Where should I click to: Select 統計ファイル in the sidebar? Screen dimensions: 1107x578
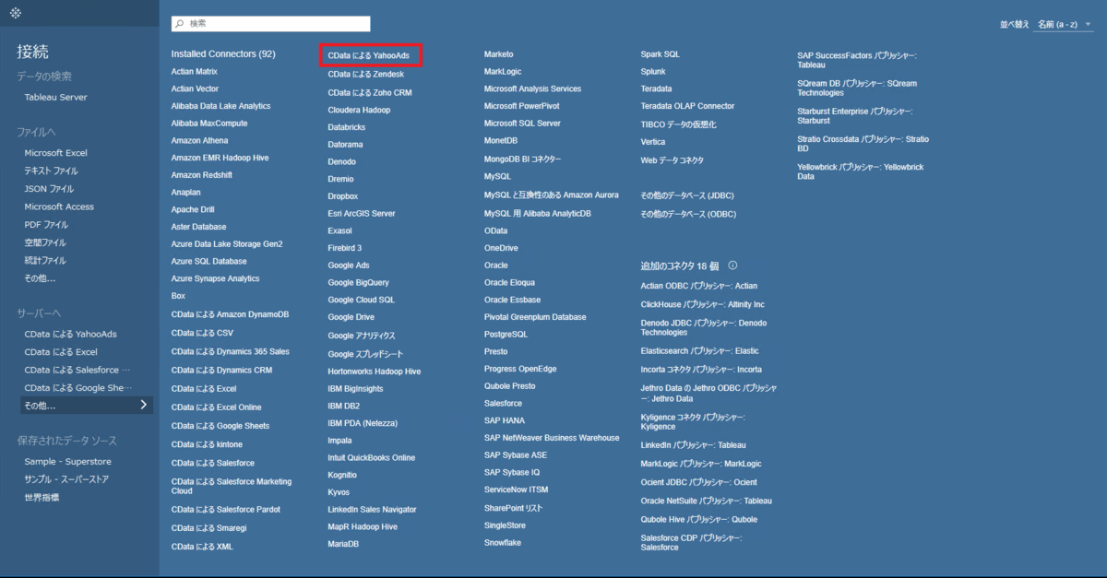tap(45, 261)
